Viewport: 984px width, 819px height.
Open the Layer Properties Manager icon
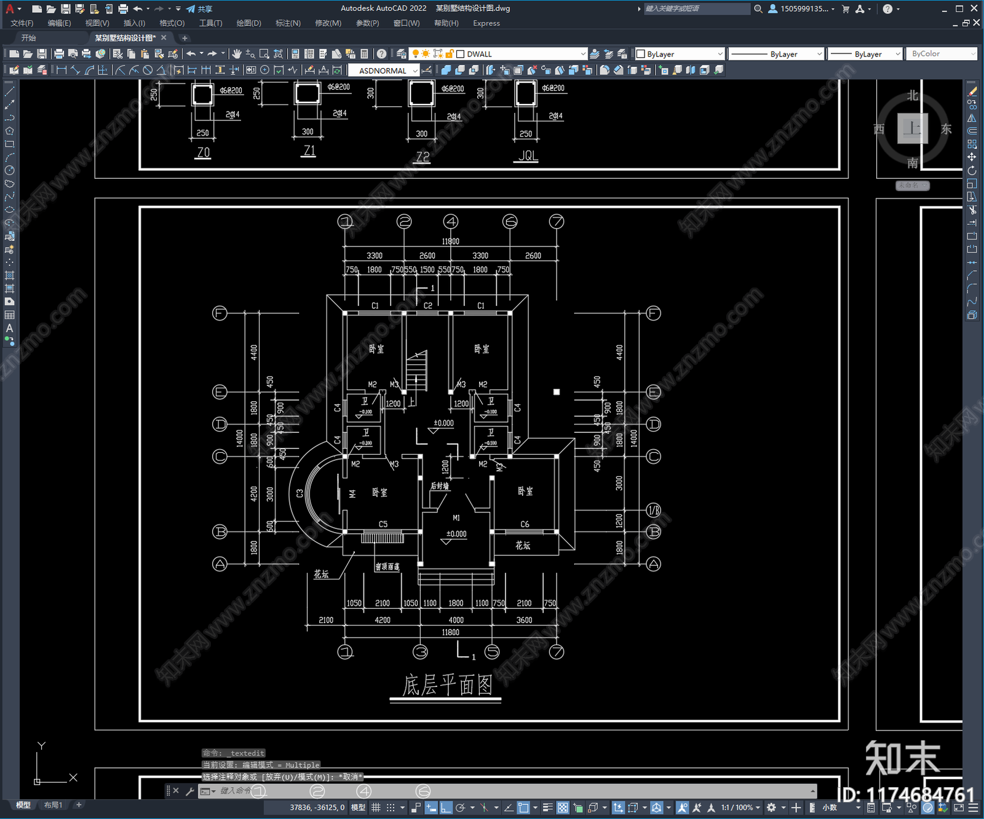pos(402,54)
